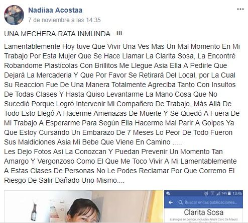Click the author's round profile picture
Image resolution: width=248 pixels, height=223 pixels.
(x=14, y=15)
